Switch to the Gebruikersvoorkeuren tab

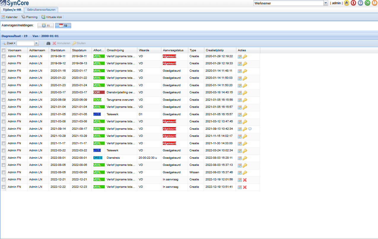41,10
